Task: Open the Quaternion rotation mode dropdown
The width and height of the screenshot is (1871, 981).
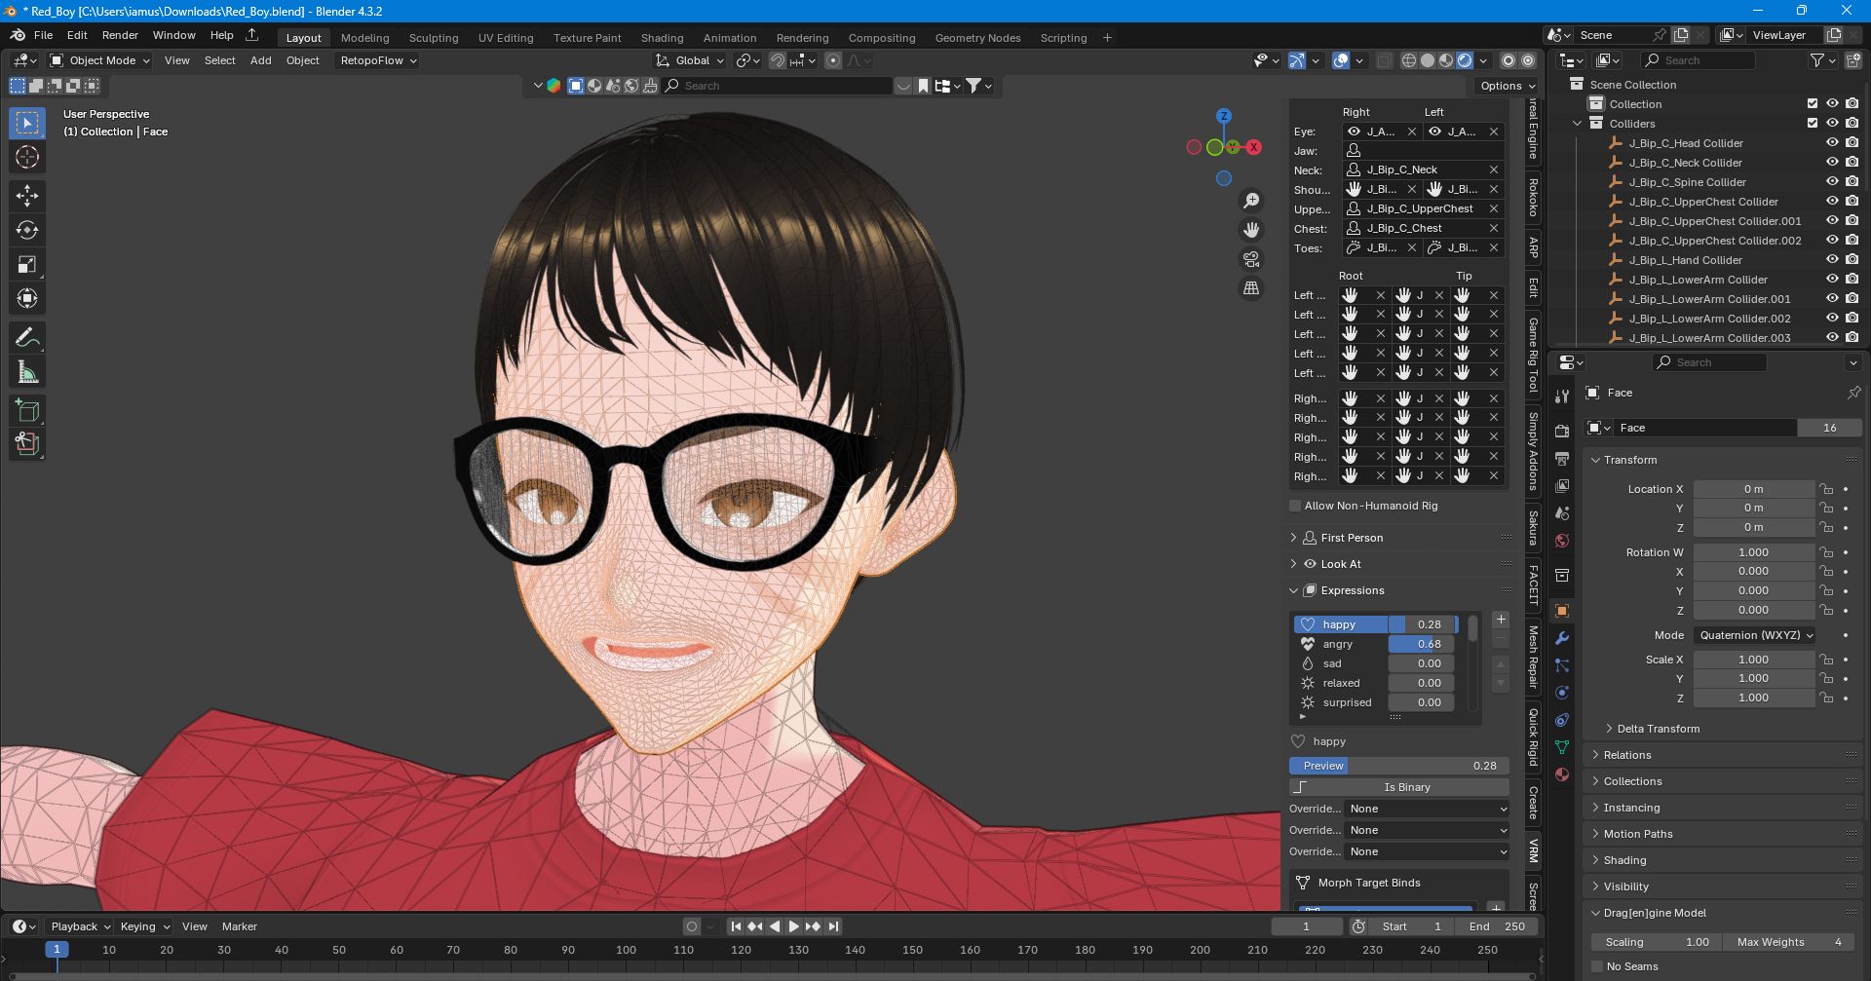Action: [x=1754, y=635]
